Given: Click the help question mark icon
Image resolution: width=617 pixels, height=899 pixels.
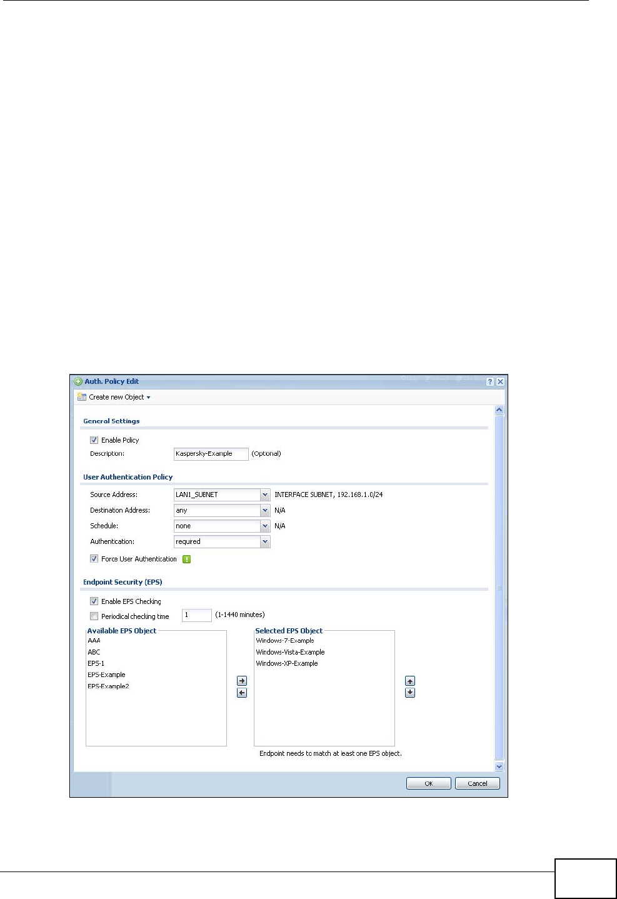Looking at the screenshot, I should pos(490,381).
